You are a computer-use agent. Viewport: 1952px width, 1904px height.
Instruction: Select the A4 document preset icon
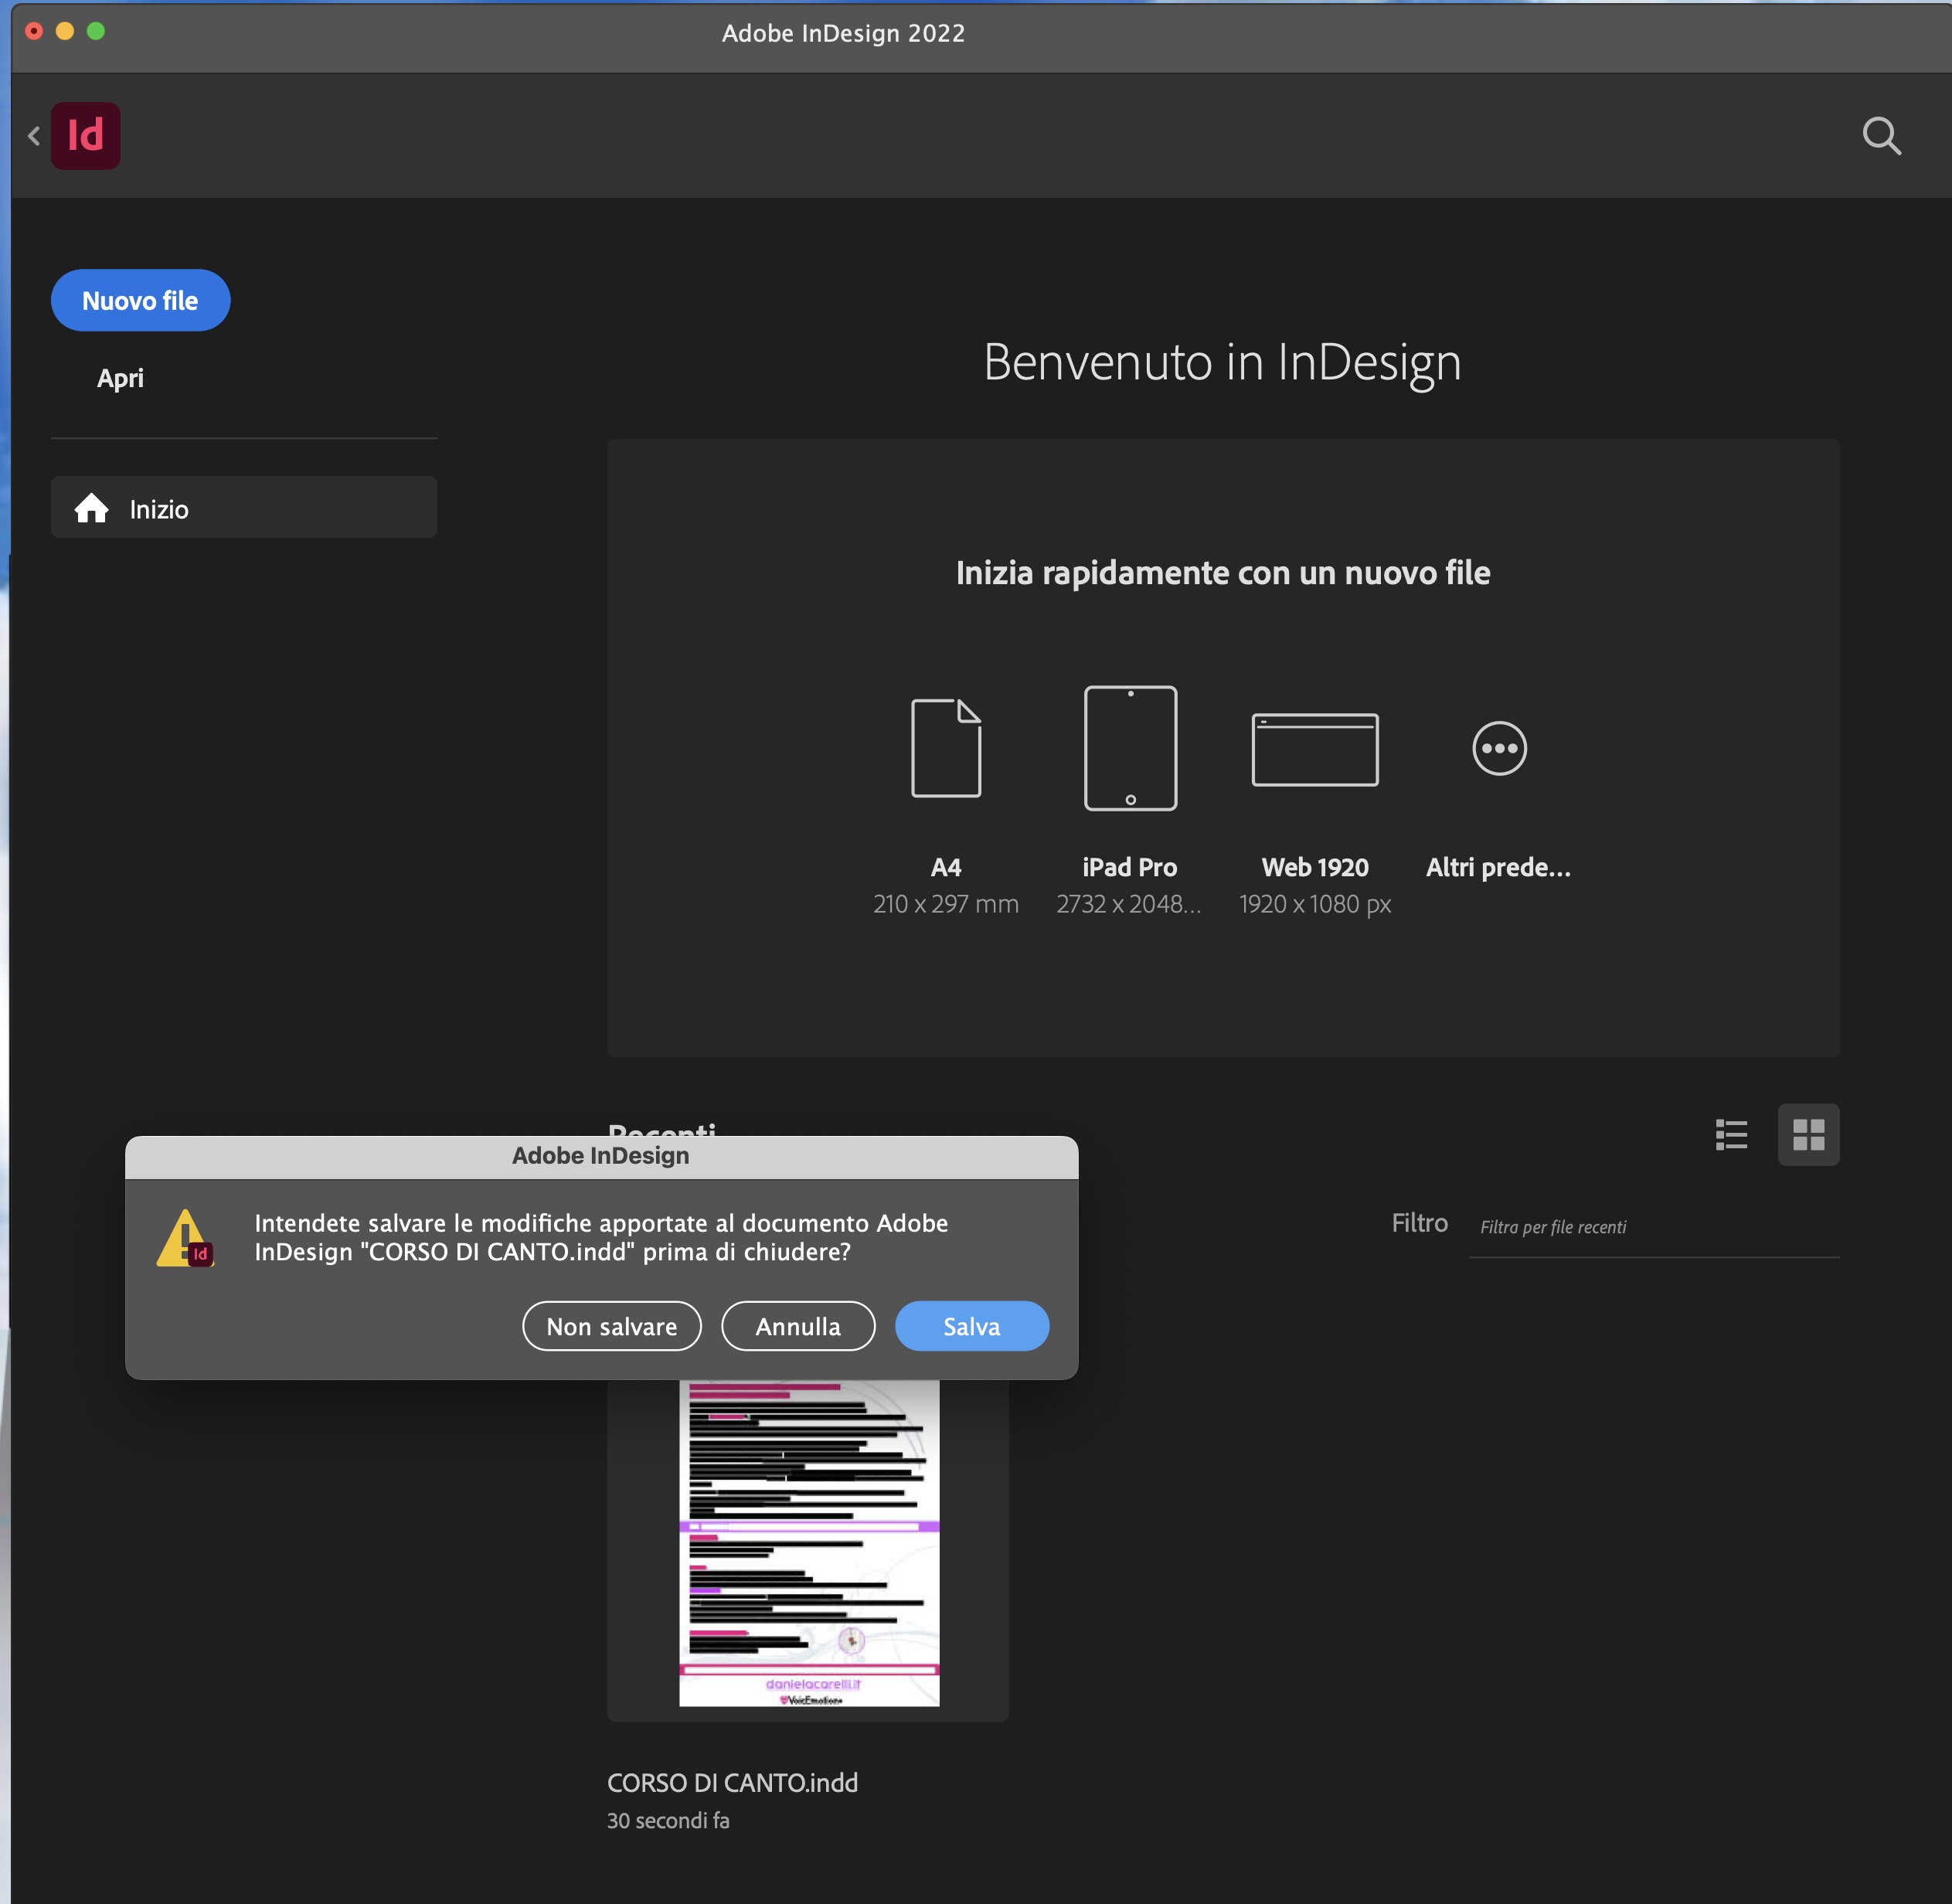(x=946, y=748)
